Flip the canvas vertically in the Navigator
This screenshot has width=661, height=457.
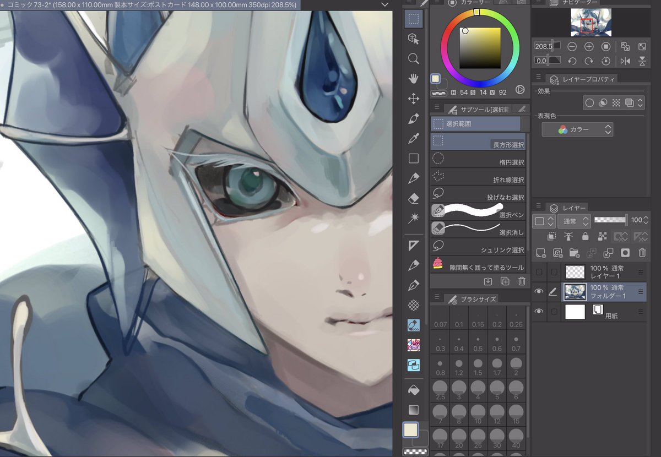click(x=642, y=61)
